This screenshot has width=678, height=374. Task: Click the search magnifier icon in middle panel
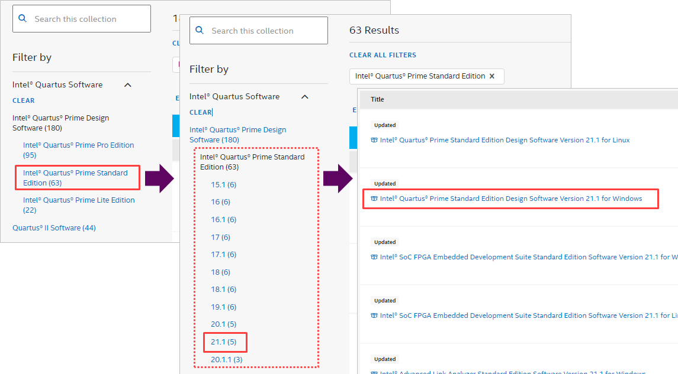pos(200,30)
